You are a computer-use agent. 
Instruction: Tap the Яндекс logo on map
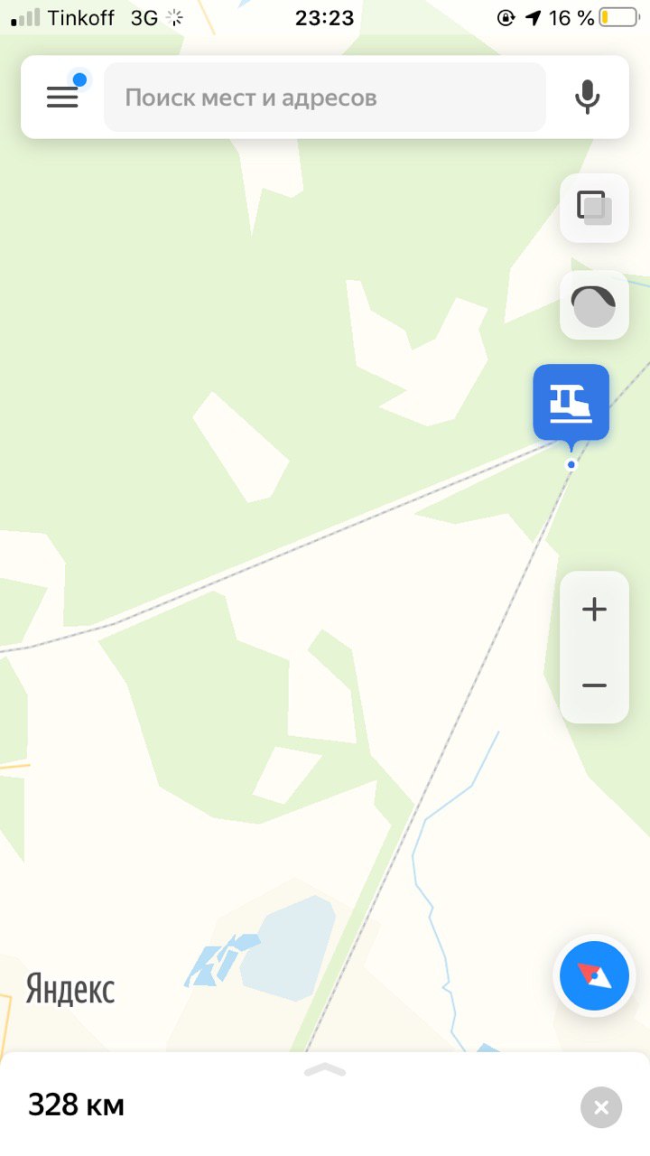(70, 990)
